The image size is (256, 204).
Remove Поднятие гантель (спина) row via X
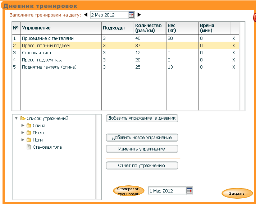click(234, 67)
